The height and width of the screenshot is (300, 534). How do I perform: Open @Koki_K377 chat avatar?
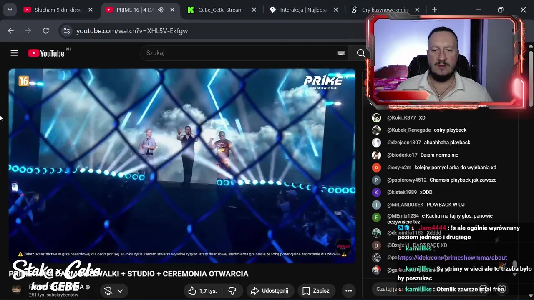[376, 117]
